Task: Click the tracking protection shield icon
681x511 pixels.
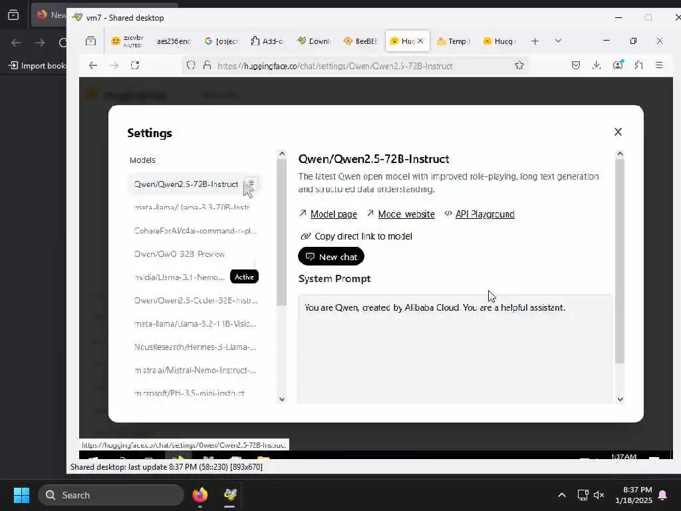Action: click(191, 66)
